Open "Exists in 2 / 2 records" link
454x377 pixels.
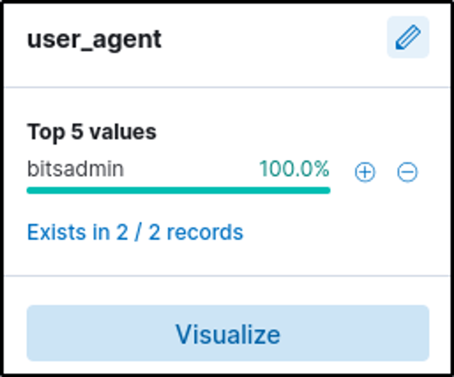pyautogui.click(x=135, y=232)
